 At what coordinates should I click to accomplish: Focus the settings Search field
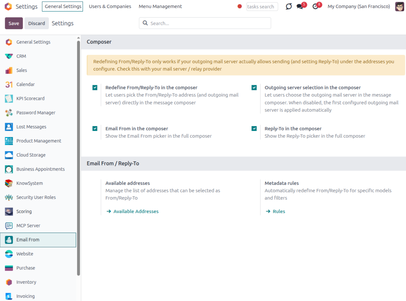205,23
